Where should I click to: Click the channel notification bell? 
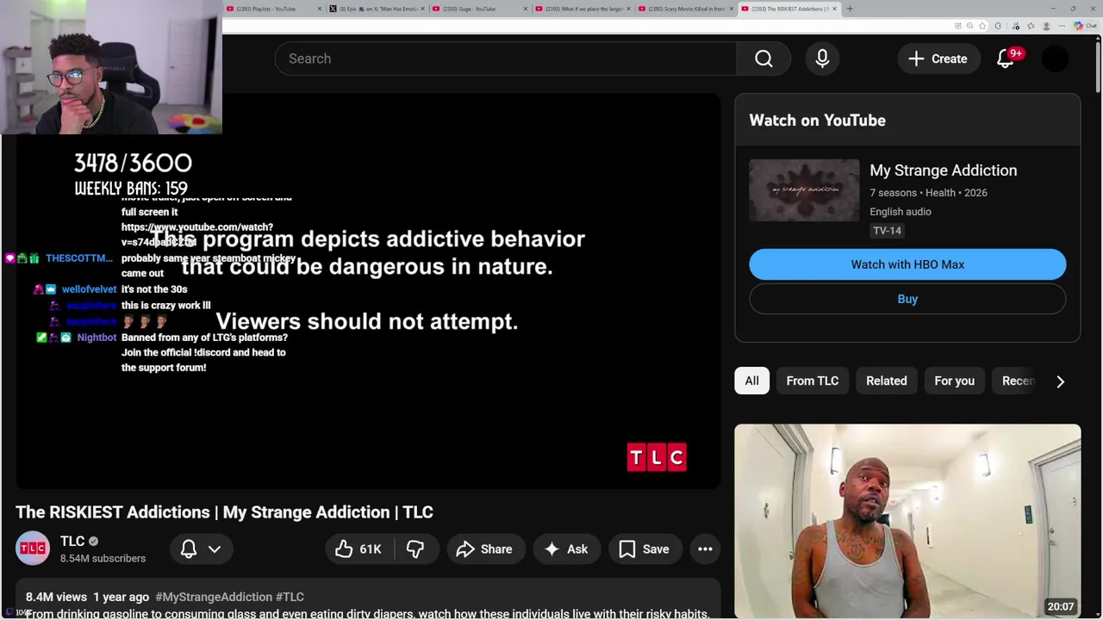[x=189, y=549]
